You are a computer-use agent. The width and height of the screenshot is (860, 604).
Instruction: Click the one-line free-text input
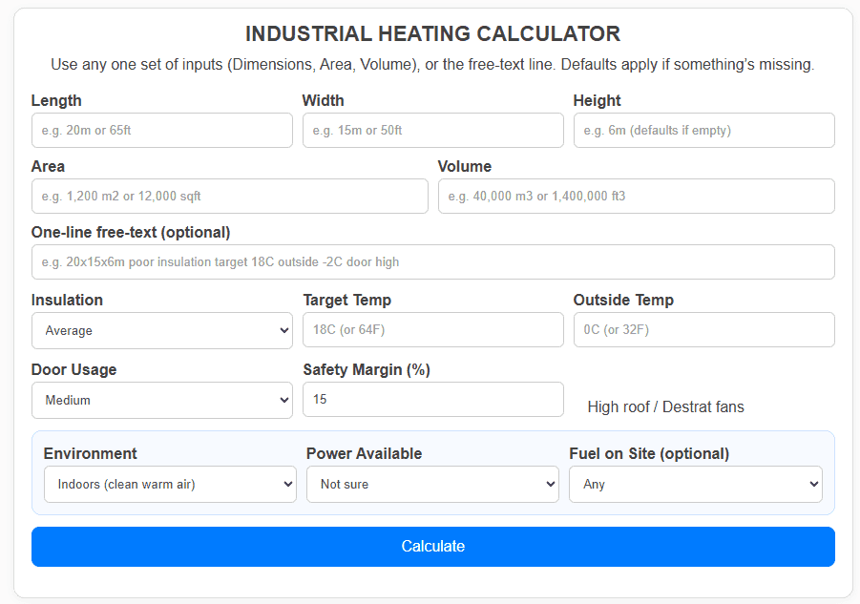pyautogui.click(x=432, y=262)
